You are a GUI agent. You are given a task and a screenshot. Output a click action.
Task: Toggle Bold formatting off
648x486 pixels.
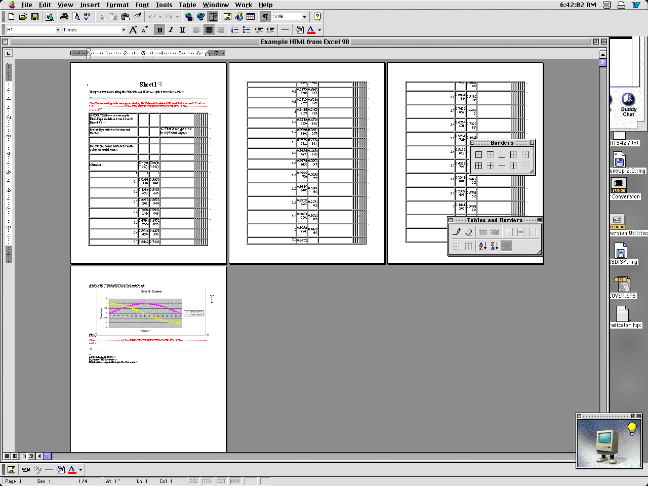[x=158, y=29]
